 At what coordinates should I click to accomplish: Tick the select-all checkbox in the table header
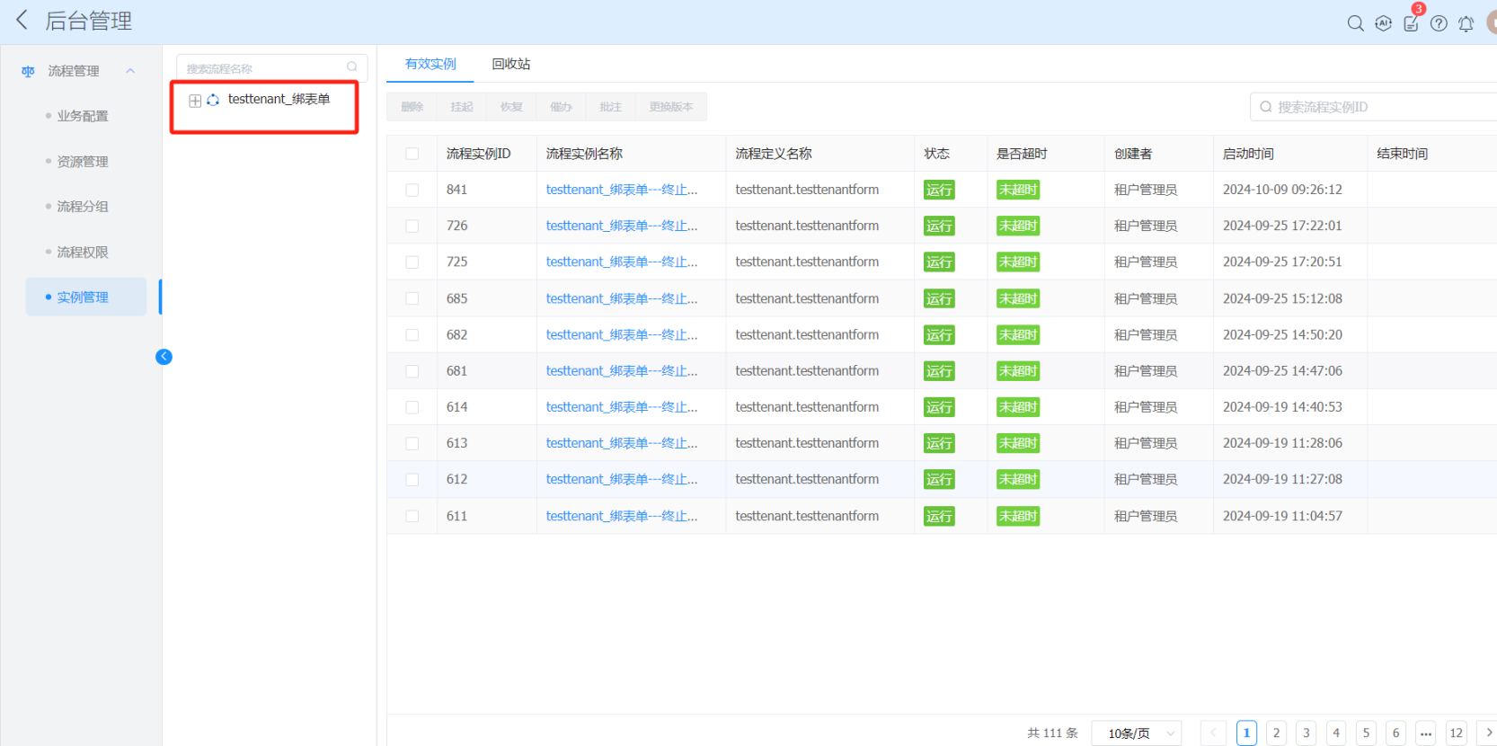click(x=412, y=154)
